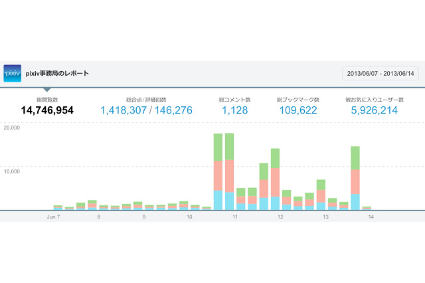The width and height of the screenshot is (425, 283).
Task: Open the 被お気に入りユーザー数 tab
Action: tap(374, 100)
